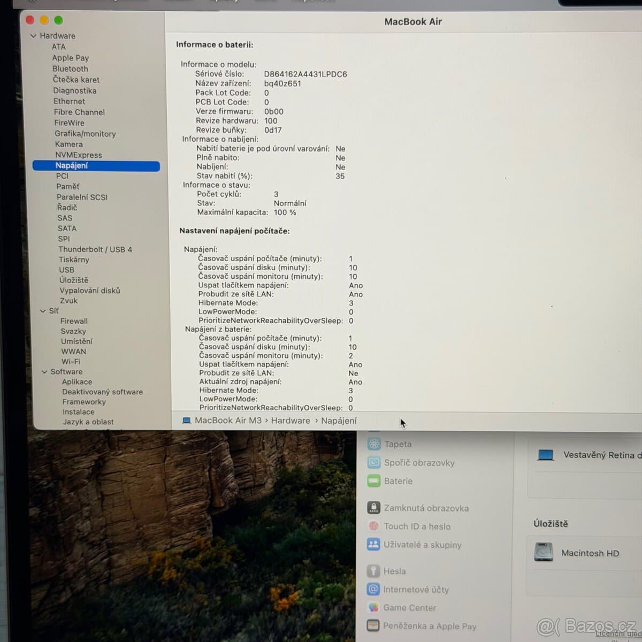Image resolution: width=642 pixels, height=642 pixels.
Task: Collapse the Hardware tree section
Action: pyautogui.click(x=33, y=36)
